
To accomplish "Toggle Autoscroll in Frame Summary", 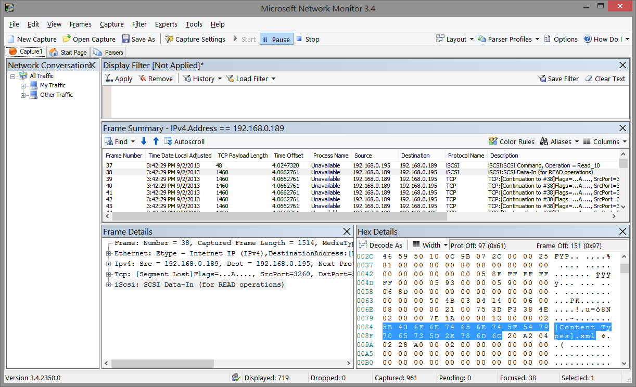I will [x=184, y=141].
